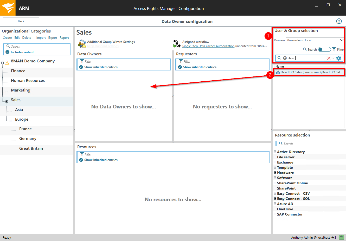The height and width of the screenshot is (241, 346).
Task: Click the logout icon next to Anthony Admin
Action: pos(334,237)
